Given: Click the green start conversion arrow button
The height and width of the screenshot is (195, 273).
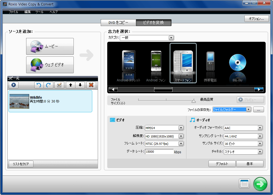Looking at the screenshot, I should tap(260, 184).
